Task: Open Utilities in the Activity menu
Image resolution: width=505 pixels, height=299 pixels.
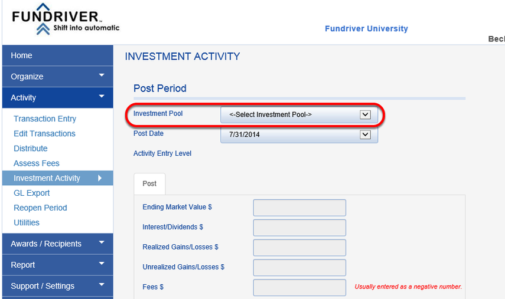Action: (x=27, y=222)
